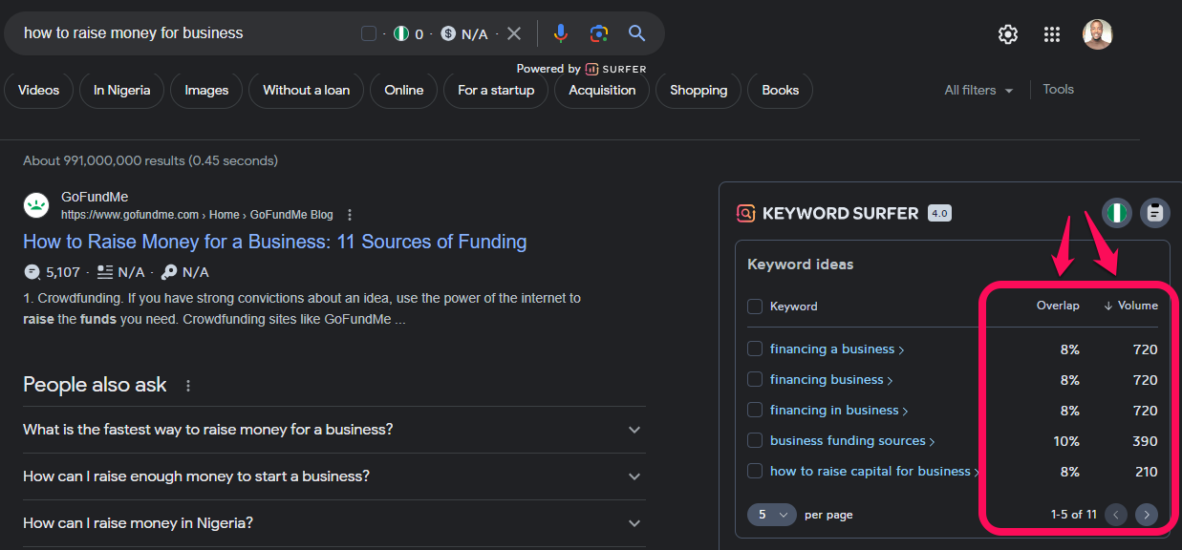Open the per page dropdown showing 5

[x=772, y=515]
